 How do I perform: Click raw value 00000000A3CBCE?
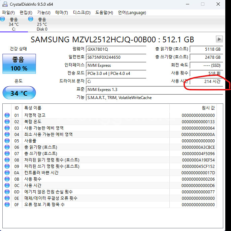pyautogui.click(x=198, y=147)
